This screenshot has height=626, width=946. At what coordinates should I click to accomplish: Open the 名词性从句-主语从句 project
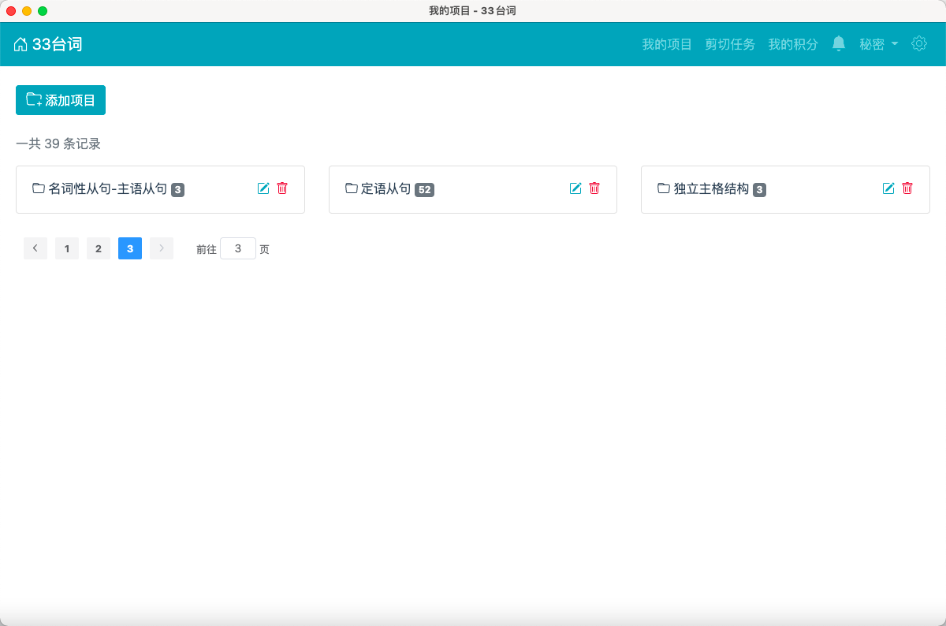[108, 188]
